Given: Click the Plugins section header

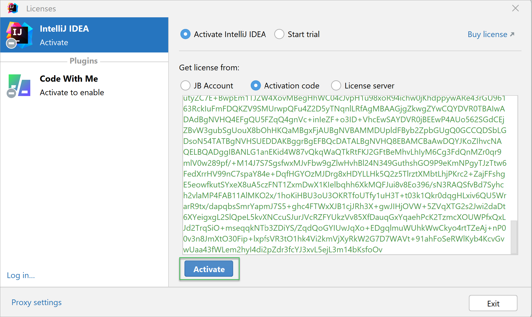Looking at the screenshot, I should [x=84, y=61].
